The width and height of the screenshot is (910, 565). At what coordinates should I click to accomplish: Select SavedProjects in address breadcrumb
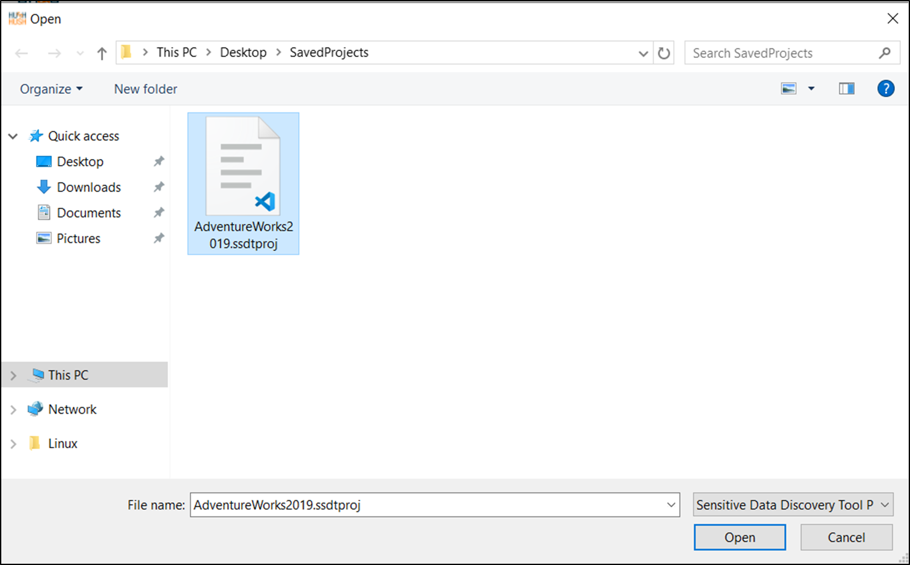[329, 52]
